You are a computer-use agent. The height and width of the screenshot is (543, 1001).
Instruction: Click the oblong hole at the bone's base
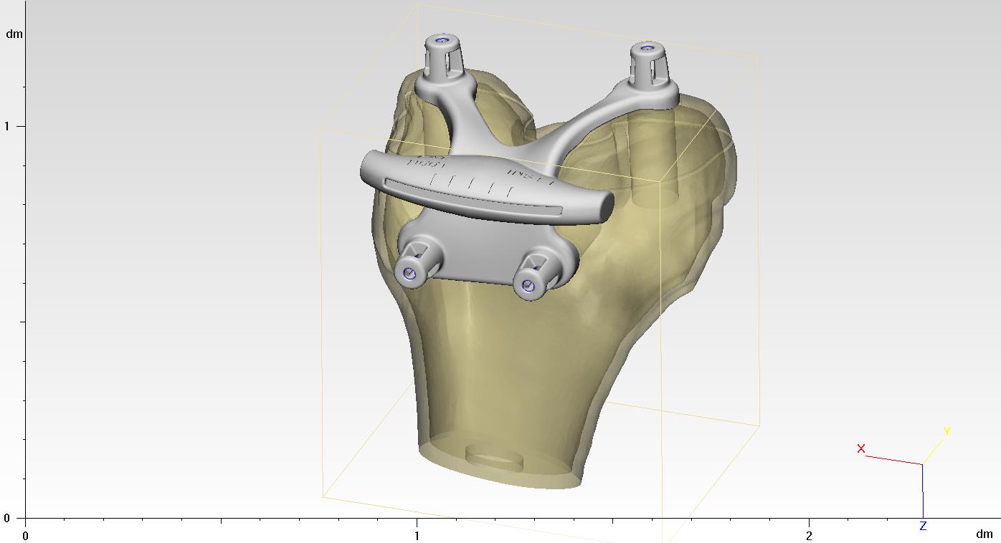493,453
